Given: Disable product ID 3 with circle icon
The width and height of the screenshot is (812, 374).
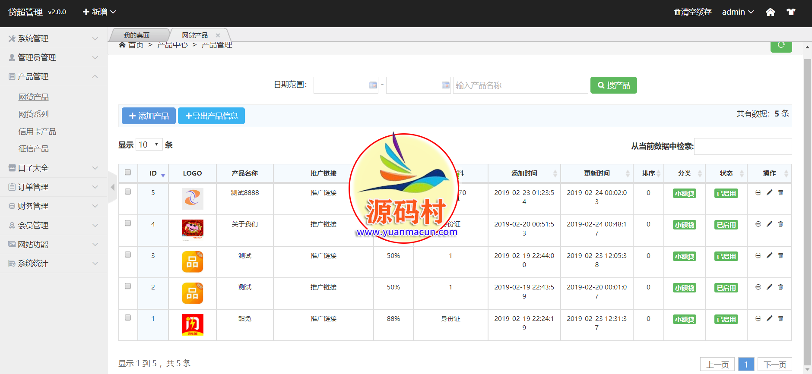Looking at the screenshot, I should click(758, 255).
